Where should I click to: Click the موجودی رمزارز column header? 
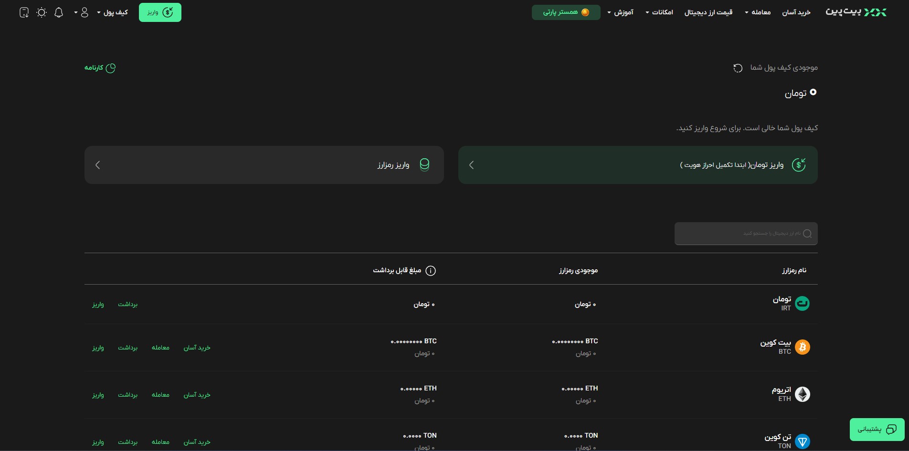[x=579, y=270]
